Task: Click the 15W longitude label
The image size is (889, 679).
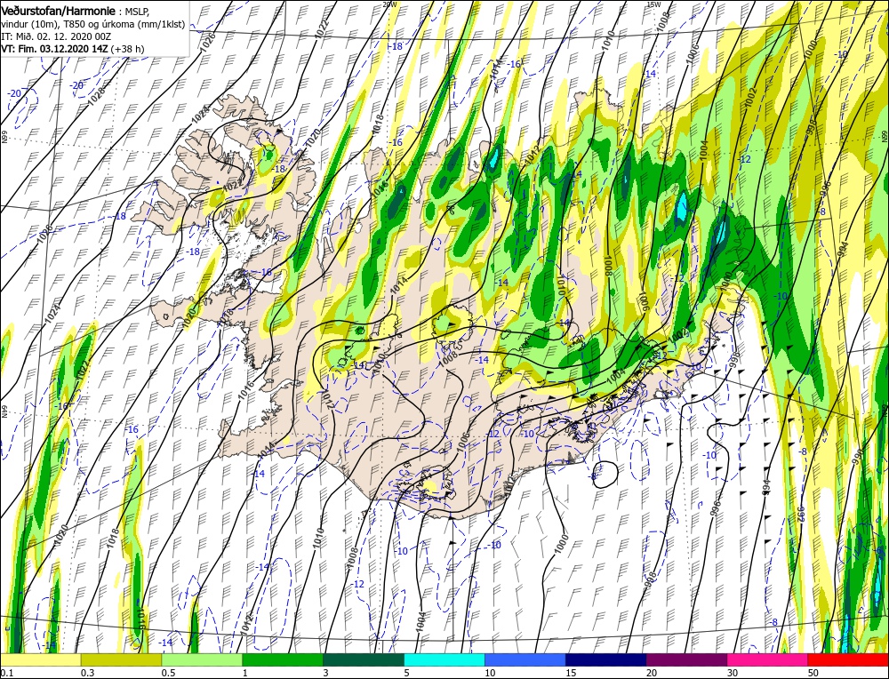Action: coord(653,4)
